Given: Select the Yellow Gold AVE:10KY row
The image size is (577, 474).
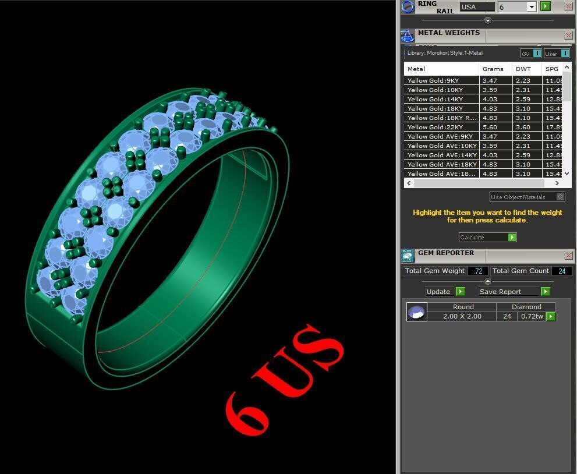Looking at the screenshot, I should pyautogui.click(x=483, y=146).
